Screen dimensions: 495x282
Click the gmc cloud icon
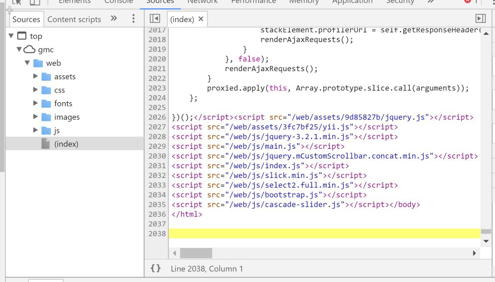pos(29,50)
